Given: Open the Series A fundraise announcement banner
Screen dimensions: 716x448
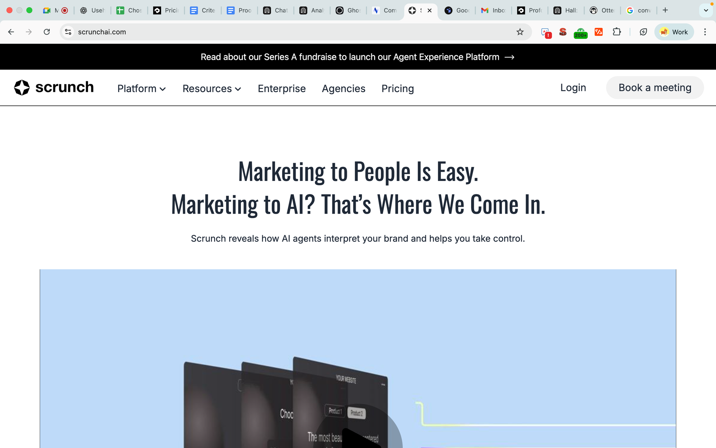Looking at the screenshot, I should [357, 57].
